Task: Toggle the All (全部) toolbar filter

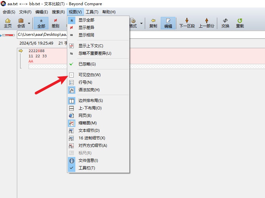Action: 41,23
